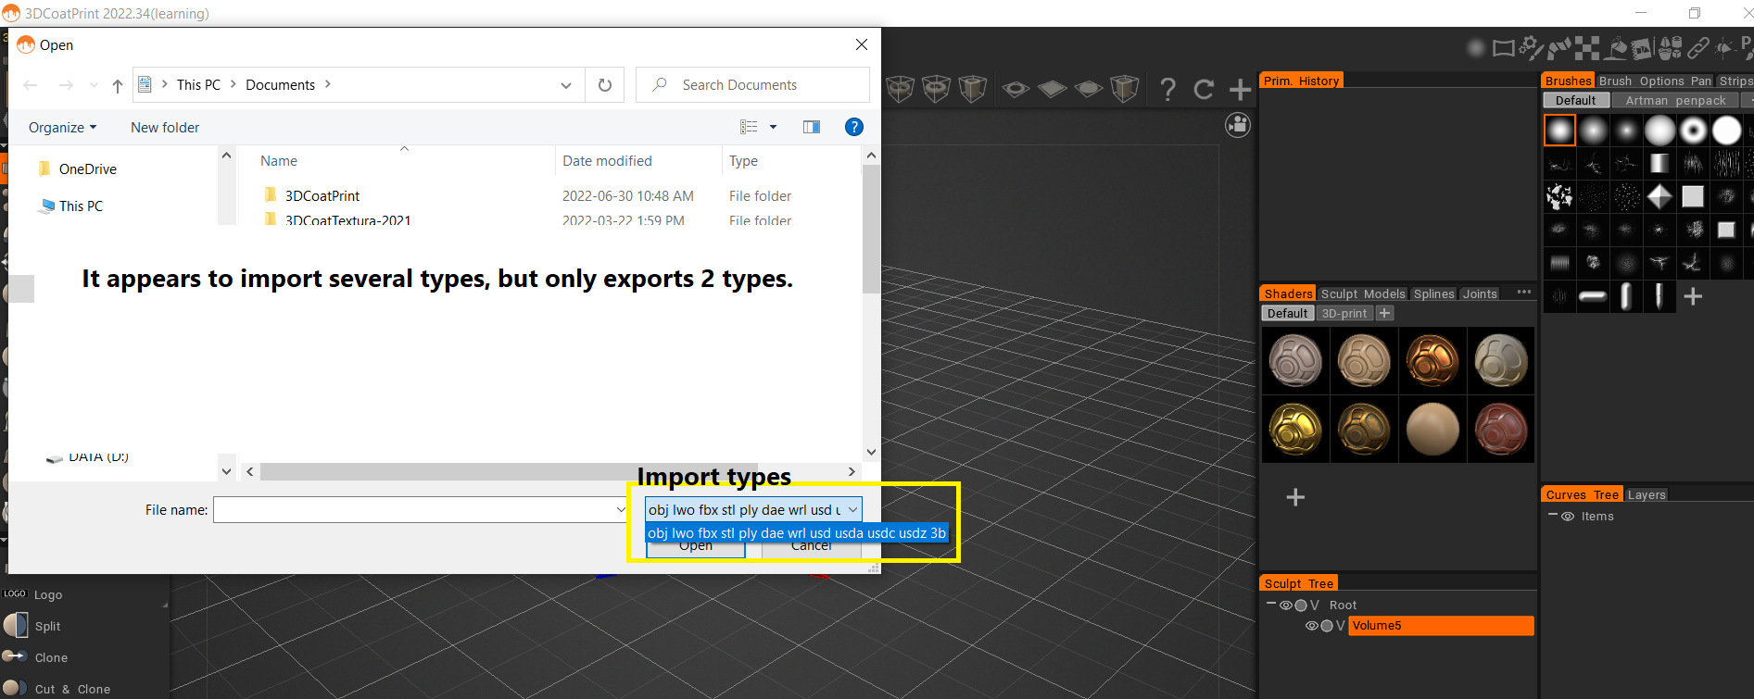
Task: Toggle visibility of Items in Curves Tree
Action: pyautogui.click(x=1568, y=517)
